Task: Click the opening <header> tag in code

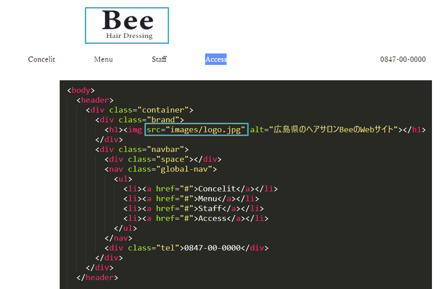Action: tap(95, 100)
